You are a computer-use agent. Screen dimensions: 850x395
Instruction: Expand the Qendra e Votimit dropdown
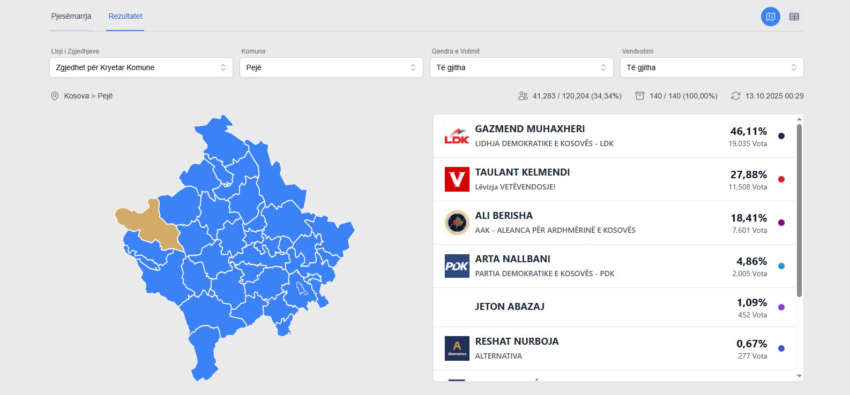(x=521, y=67)
